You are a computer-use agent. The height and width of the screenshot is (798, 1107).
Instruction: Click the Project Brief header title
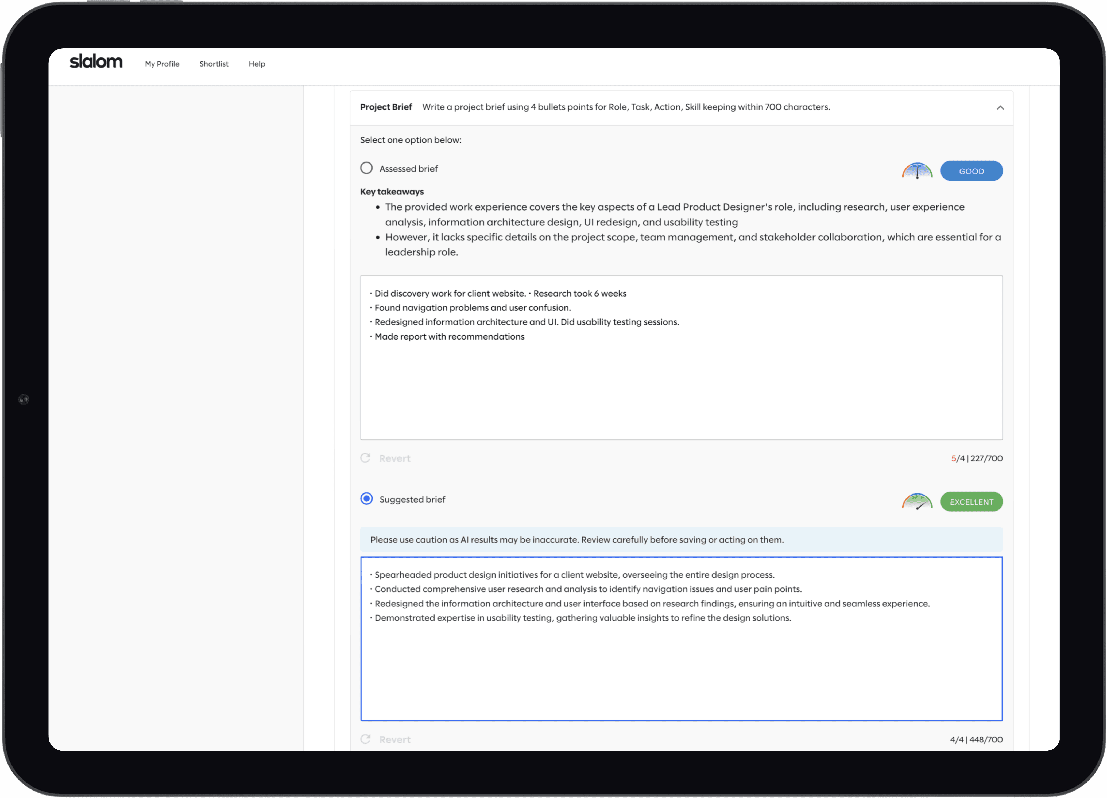pos(386,107)
